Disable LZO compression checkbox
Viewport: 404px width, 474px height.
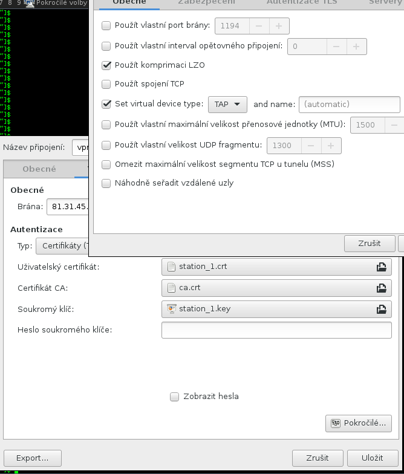click(x=106, y=65)
